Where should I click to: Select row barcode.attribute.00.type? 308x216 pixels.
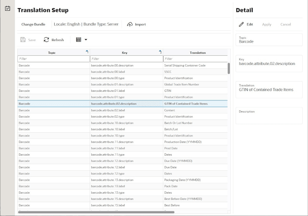coord(122,78)
